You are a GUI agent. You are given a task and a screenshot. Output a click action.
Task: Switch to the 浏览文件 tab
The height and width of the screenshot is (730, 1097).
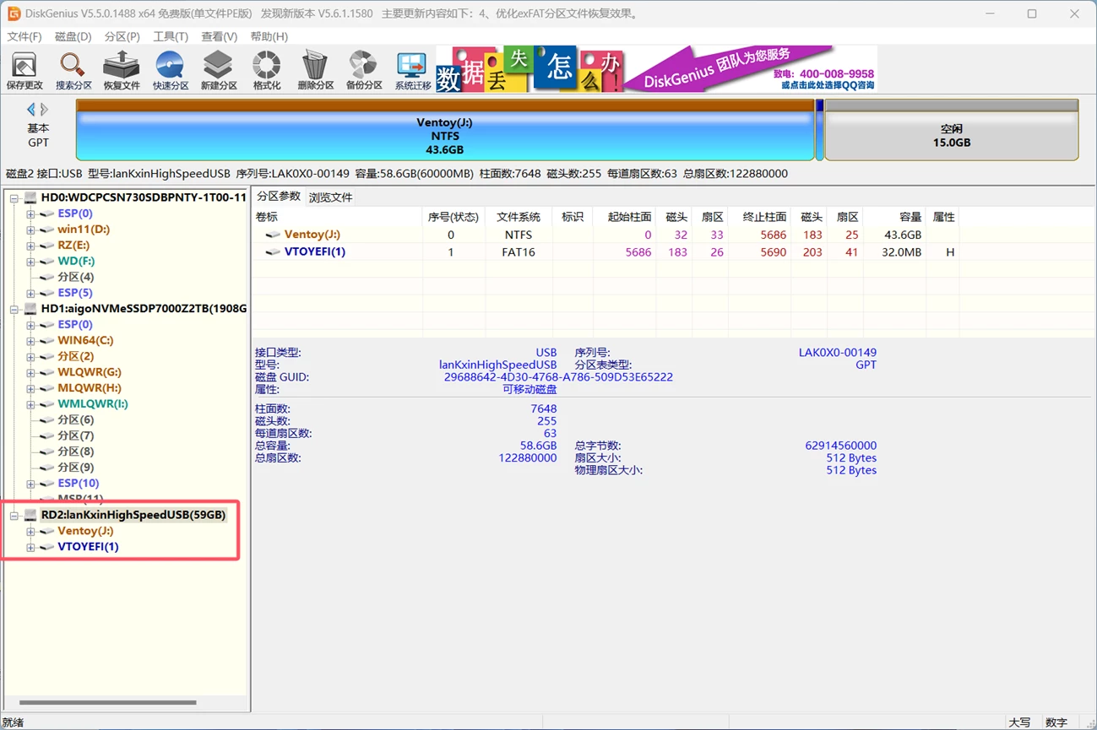point(330,197)
